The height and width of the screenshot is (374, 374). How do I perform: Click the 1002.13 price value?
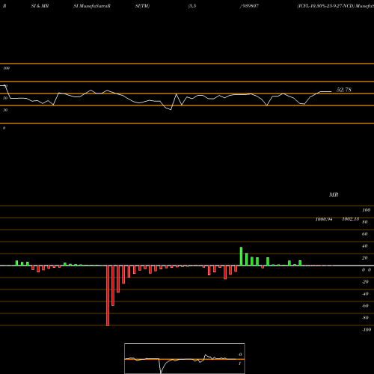coord(351,219)
